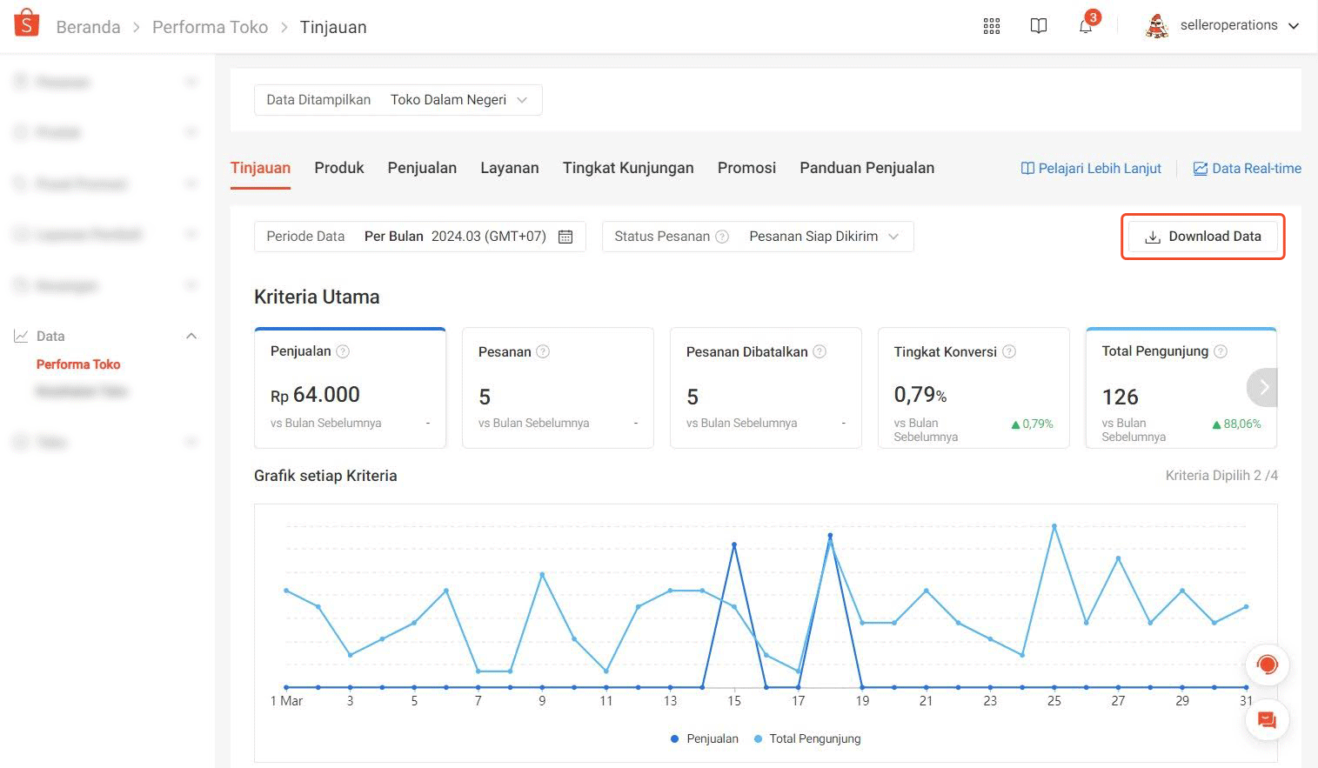
Task: Click help icon next to Tingkat Konversi
Action: (x=1009, y=351)
